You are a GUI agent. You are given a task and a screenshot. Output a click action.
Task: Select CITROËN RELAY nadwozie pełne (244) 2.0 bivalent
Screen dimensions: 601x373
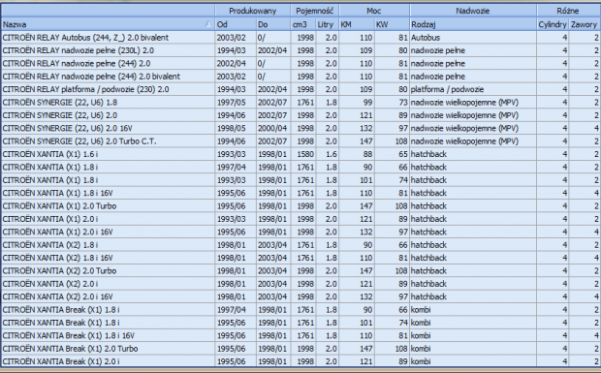300,77
